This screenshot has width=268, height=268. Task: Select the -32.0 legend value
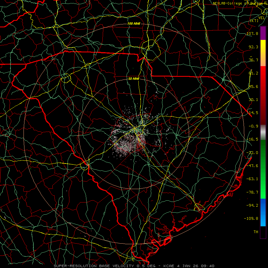[252, 152]
